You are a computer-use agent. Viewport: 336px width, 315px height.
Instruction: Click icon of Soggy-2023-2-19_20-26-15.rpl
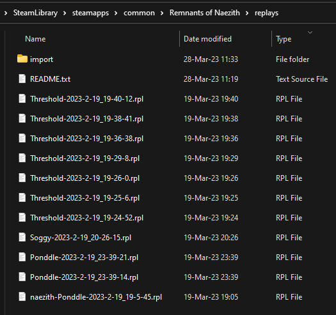click(x=22, y=237)
